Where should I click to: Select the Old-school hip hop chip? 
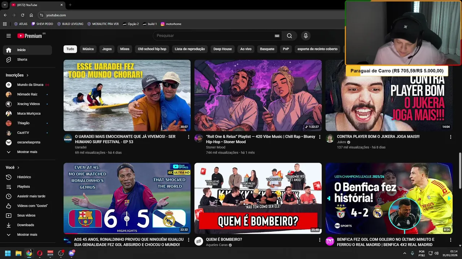[x=152, y=49]
